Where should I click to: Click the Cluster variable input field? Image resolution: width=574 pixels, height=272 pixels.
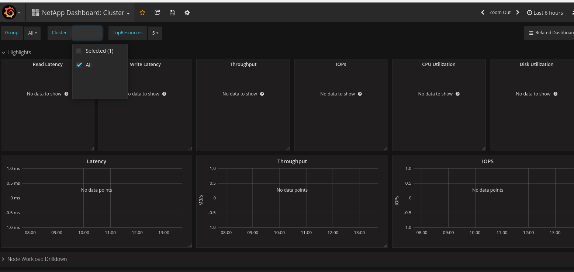click(87, 33)
